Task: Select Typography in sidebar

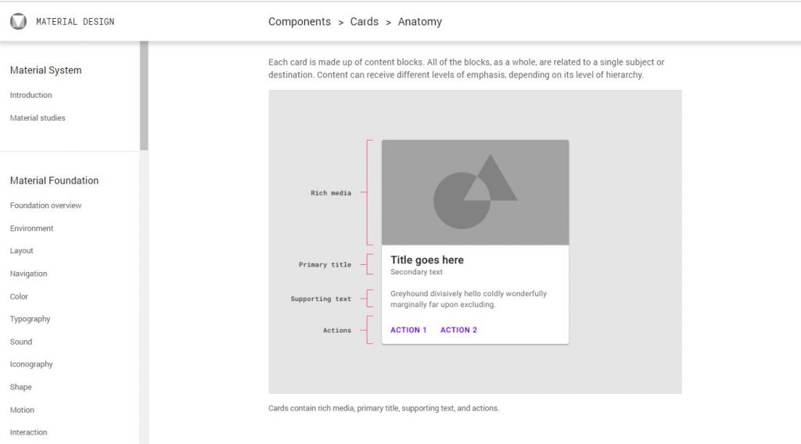Action: 30,319
